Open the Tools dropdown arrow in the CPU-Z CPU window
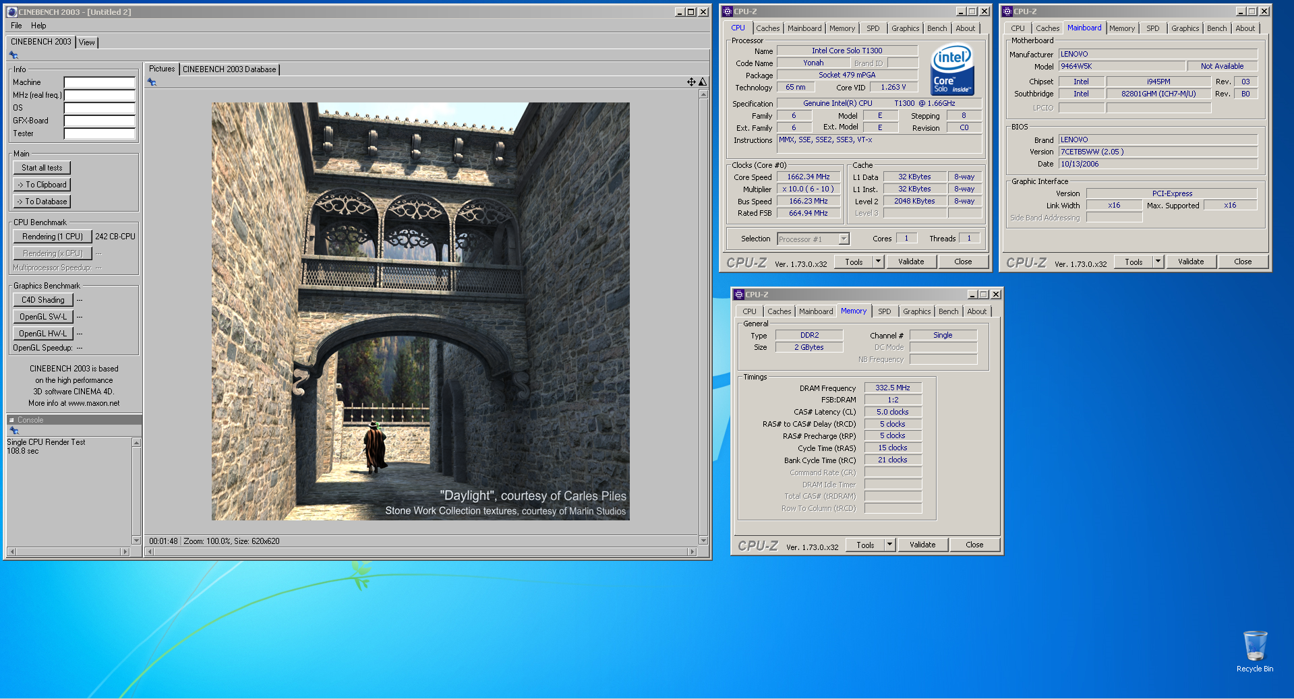This screenshot has height=699, width=1294. [x=878, y=262]
